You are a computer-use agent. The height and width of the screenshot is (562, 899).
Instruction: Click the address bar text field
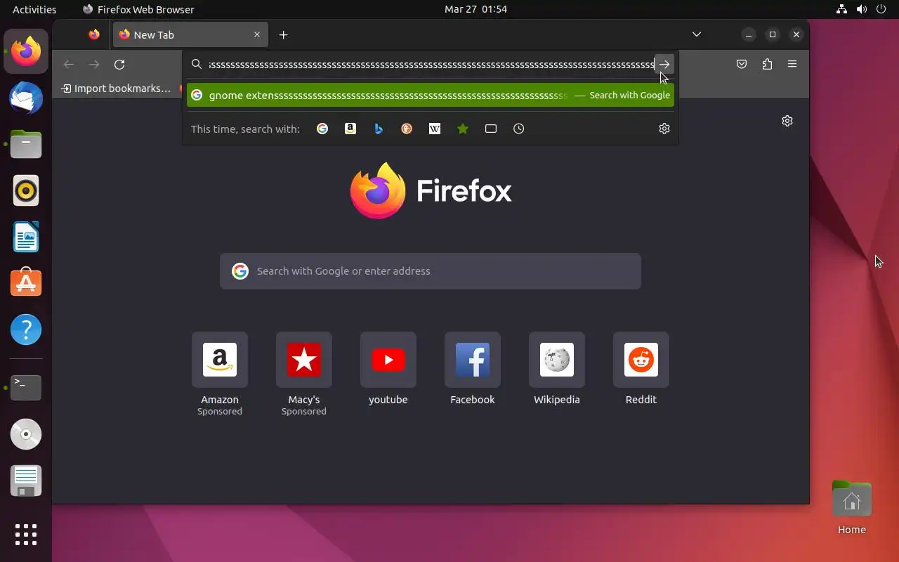(431, 65)
